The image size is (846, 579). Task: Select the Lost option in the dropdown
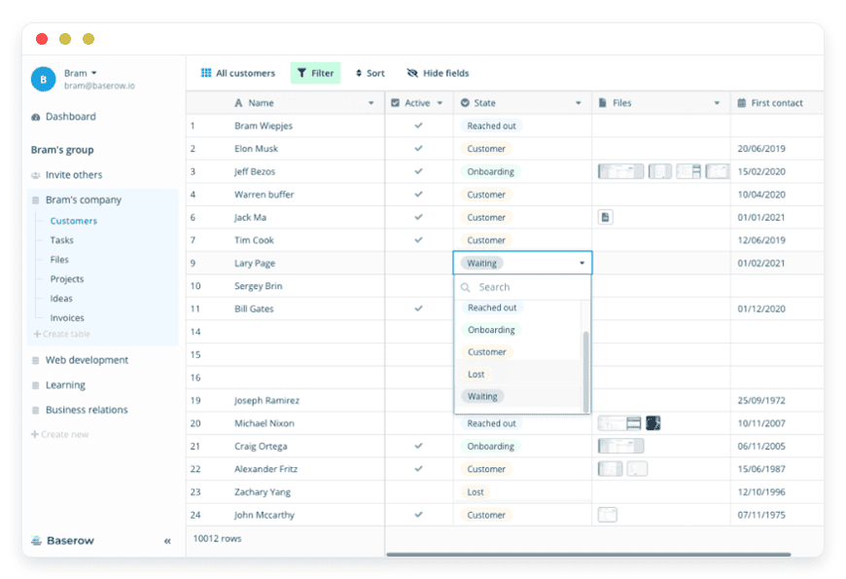[x=476, y=374]
